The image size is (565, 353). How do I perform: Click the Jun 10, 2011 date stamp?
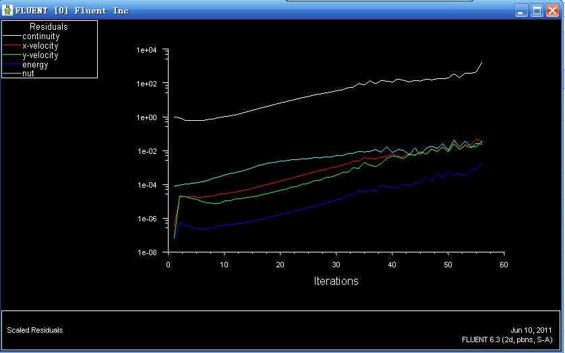coord(531,330)
